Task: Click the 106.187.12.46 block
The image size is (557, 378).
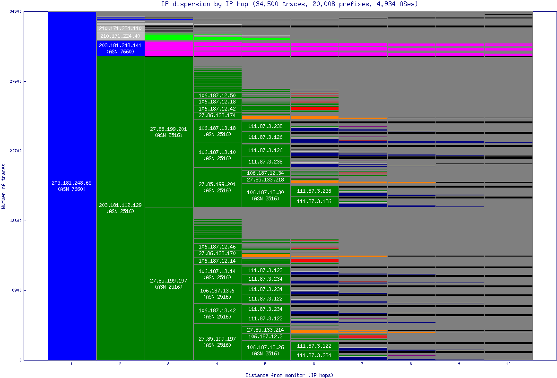Action: (x=218, y=246)
